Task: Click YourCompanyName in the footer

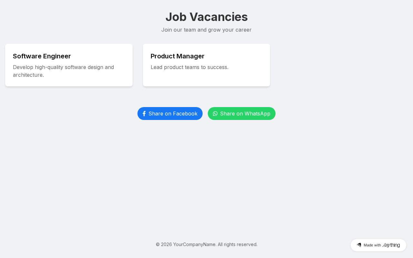Action: tap(194, 244)
